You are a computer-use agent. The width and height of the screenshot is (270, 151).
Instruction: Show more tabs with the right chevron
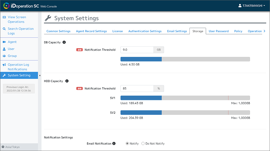tap(265, 31)
